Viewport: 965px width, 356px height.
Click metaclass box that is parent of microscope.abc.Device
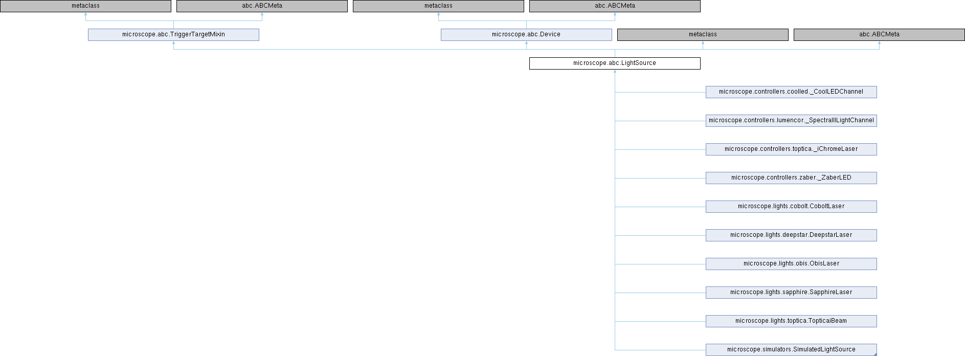438,6
